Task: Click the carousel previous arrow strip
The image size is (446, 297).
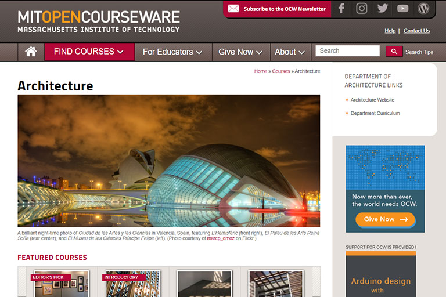Action: pyautogui.click(x=22, y=282)
